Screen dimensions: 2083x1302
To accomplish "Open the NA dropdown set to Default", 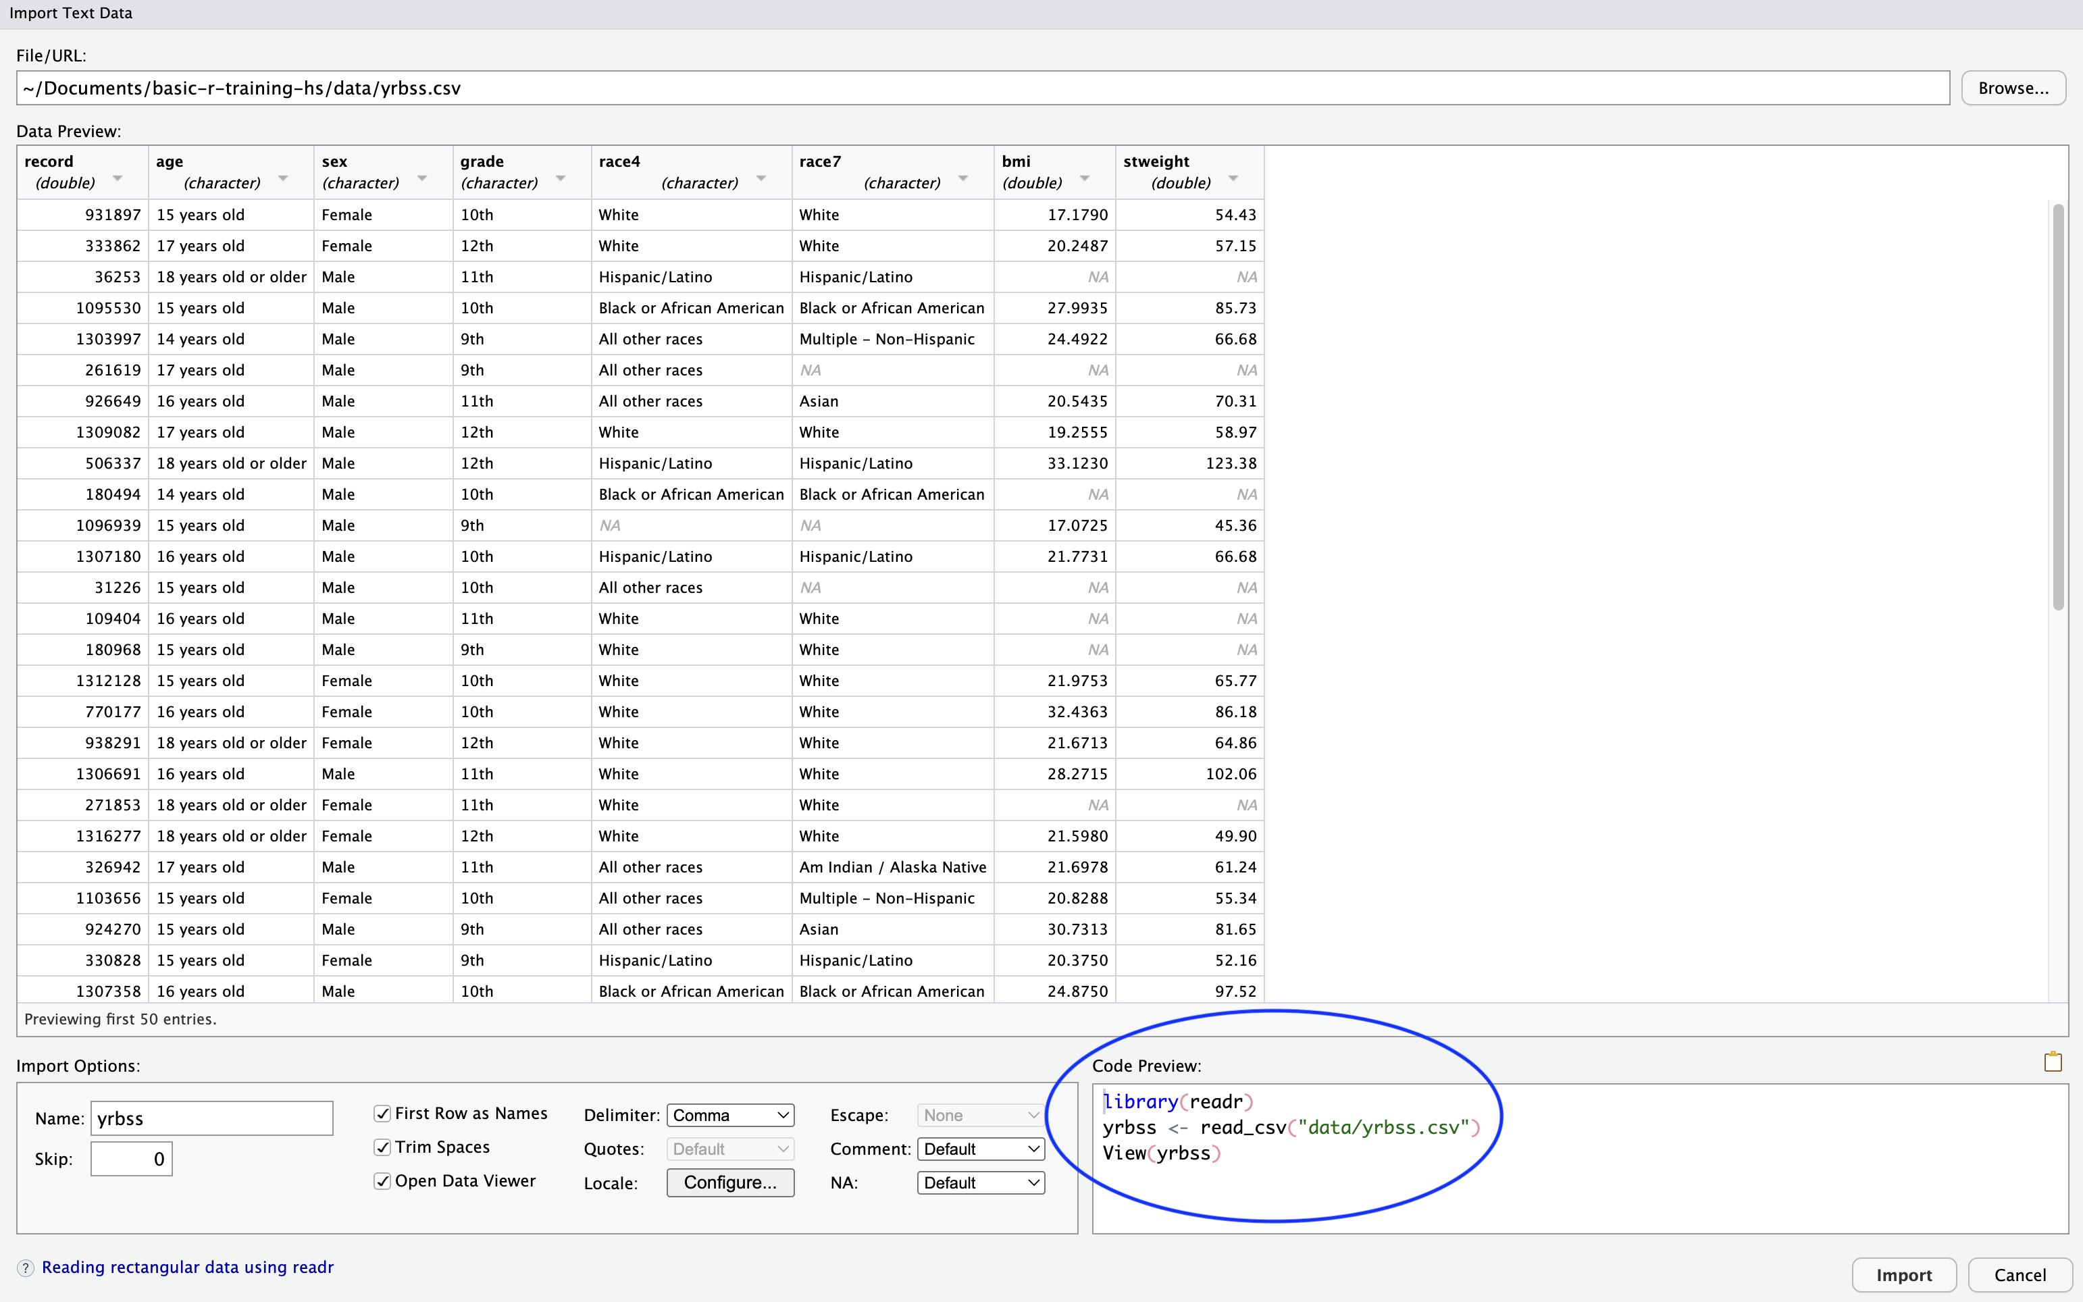I will coord(980,1182).
